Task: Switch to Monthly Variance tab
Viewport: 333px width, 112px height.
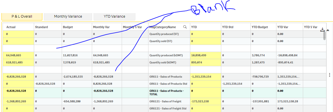Action: 68,16
